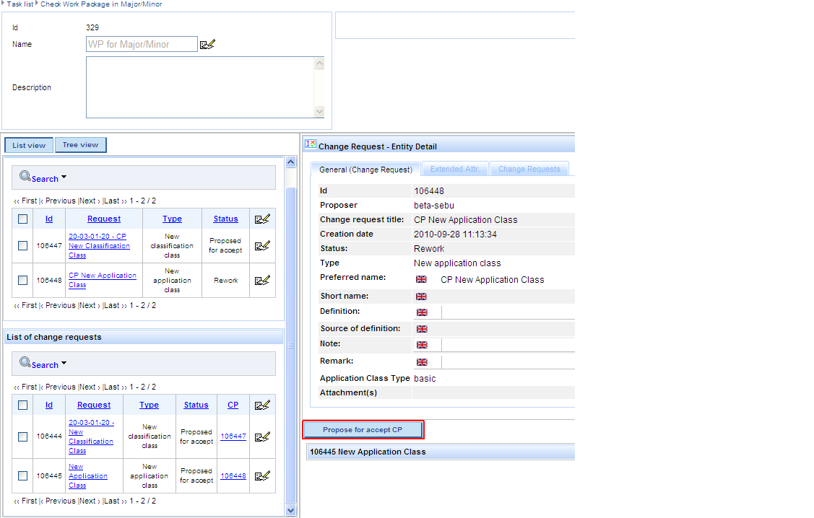The image size is (814, 518).
Task: Click the edit icon beside the Name field
Action: (x=208, y=45)
